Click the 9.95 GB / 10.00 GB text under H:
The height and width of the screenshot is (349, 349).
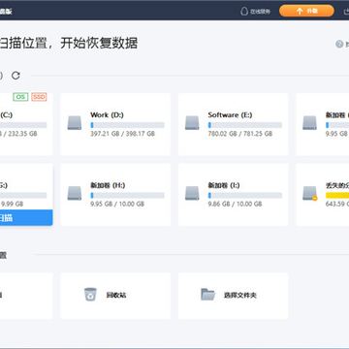point(117,204)
